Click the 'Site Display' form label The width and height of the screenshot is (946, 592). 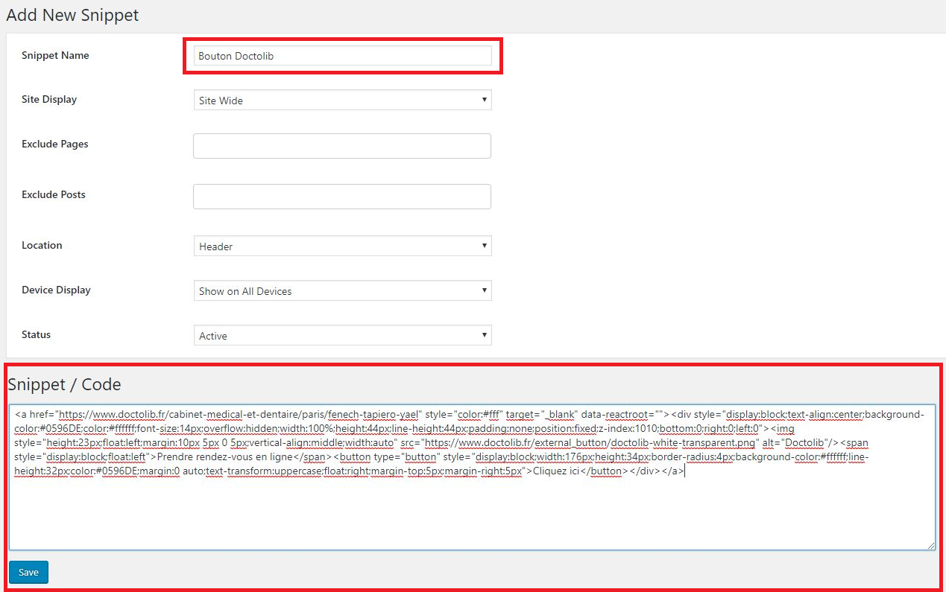(x=49, y=100)
